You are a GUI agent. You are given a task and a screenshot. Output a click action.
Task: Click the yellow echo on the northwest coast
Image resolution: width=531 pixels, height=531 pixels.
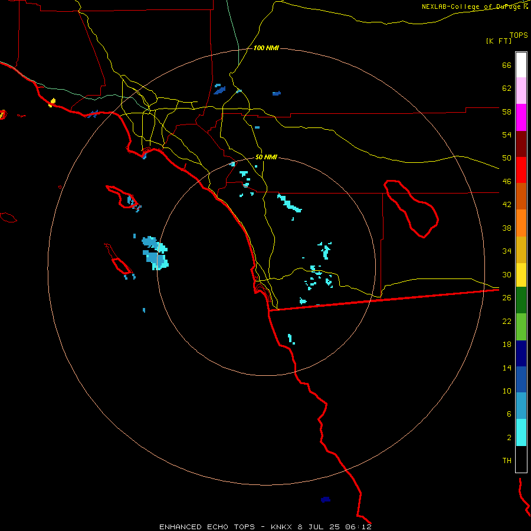(x=52, y=102)
